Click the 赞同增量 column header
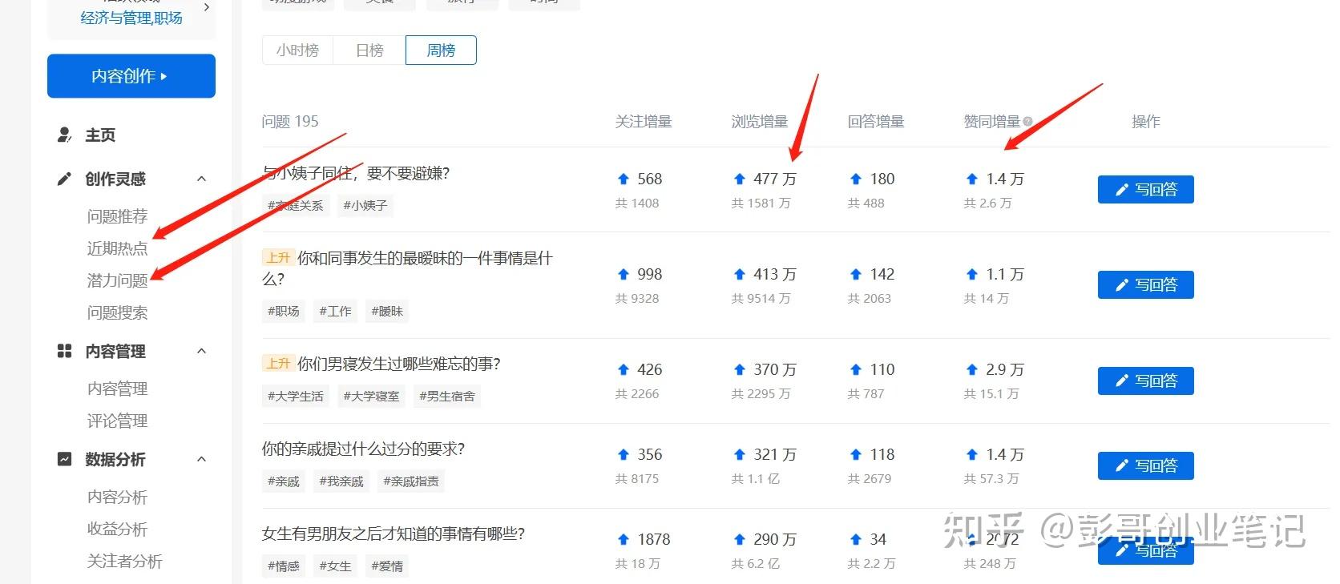Screen dimensions: 1340x584 992,122
